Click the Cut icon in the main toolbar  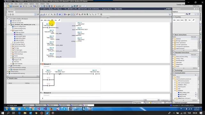pyautogui.click(x=24, y=6)
